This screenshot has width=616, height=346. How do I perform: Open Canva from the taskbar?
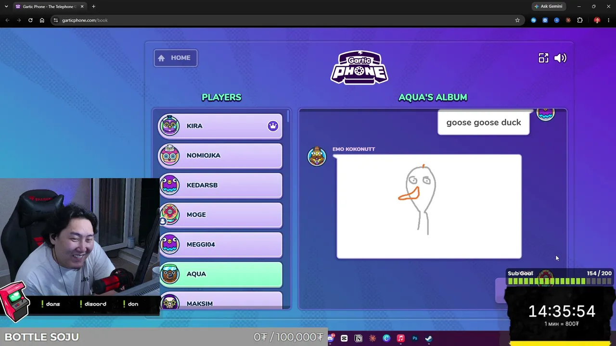(386, 338)
